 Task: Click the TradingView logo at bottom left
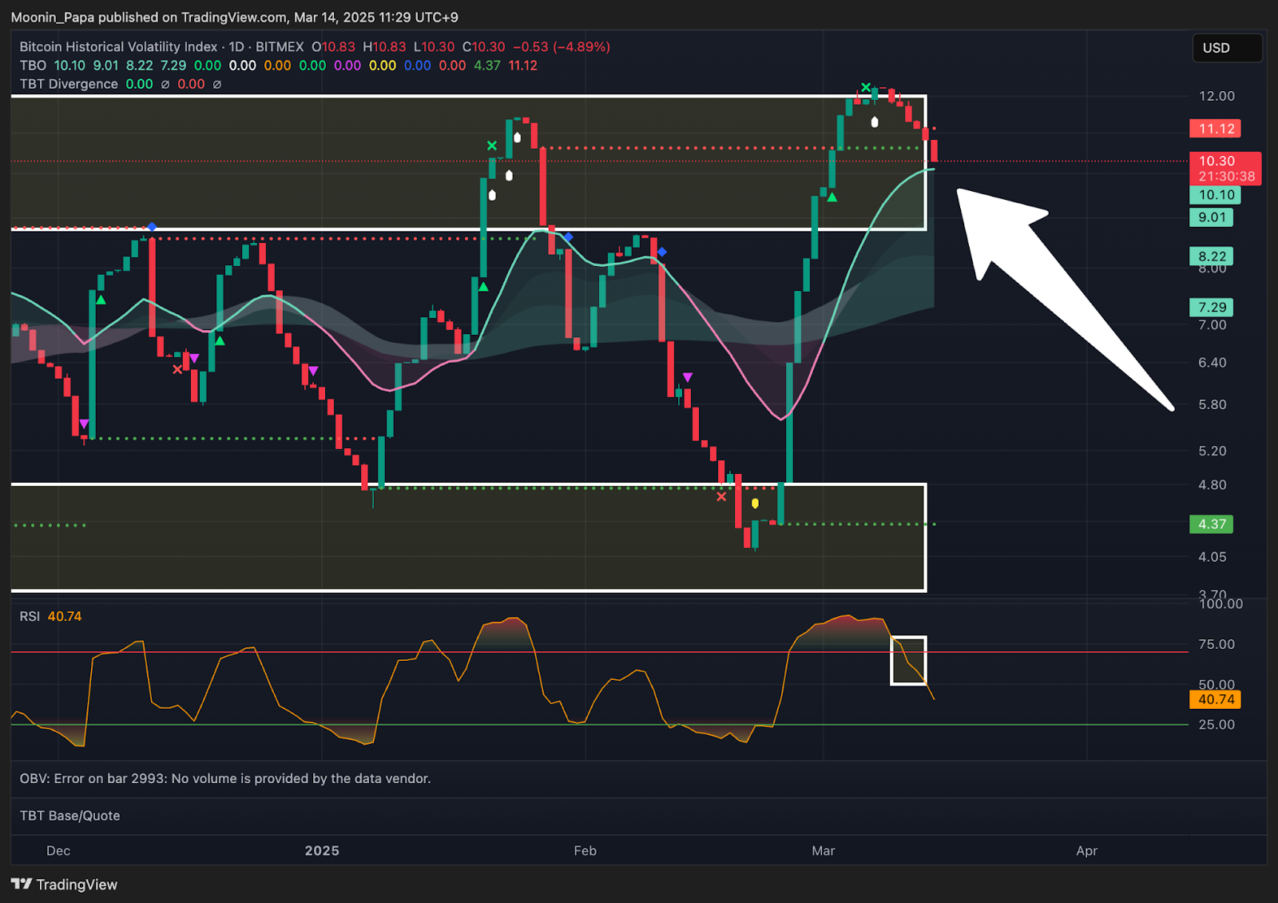pyautogui.click(x=64, y=884)
